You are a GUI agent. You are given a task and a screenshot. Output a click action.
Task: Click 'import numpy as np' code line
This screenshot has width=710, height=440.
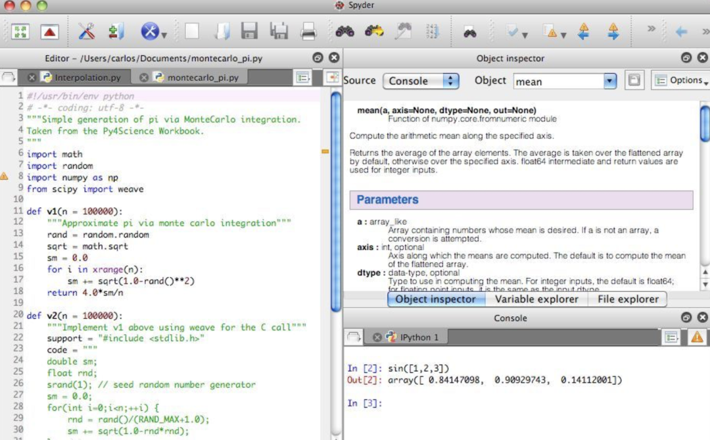[72, 177]
